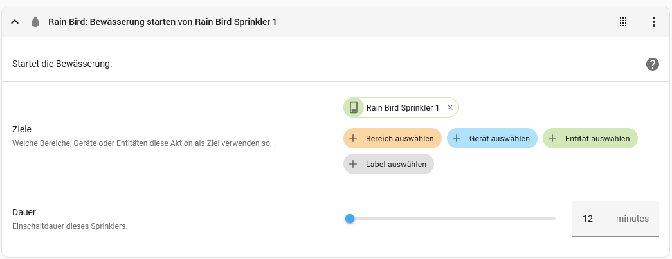
Task: Add a label via Label auswählen
Action: pos(388,164)
